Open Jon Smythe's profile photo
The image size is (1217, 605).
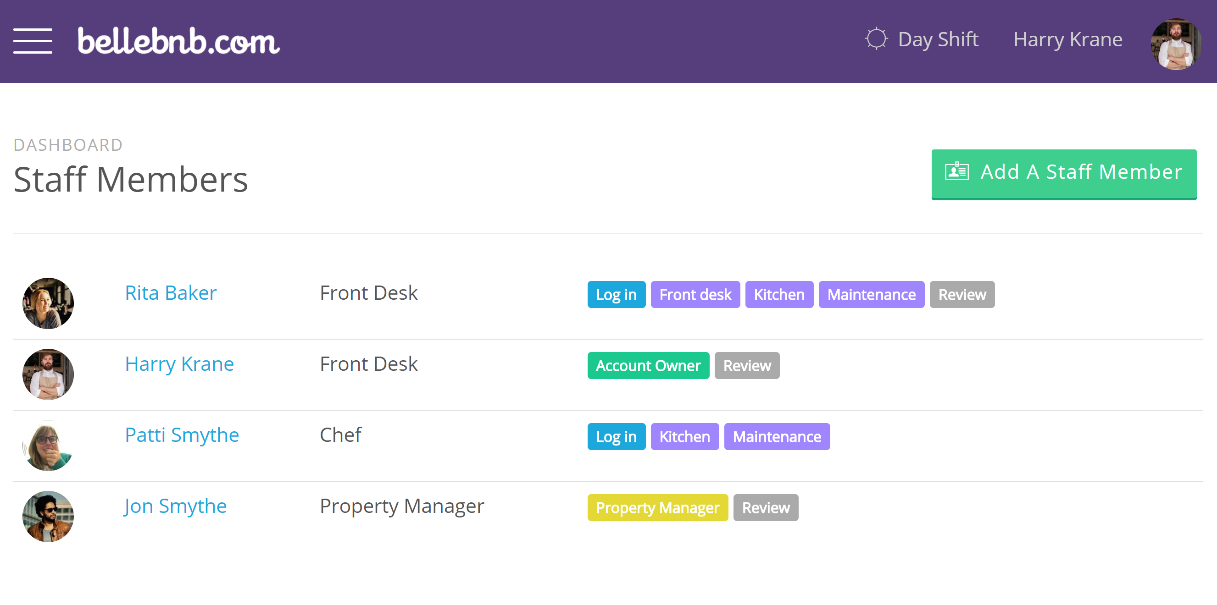48,516
